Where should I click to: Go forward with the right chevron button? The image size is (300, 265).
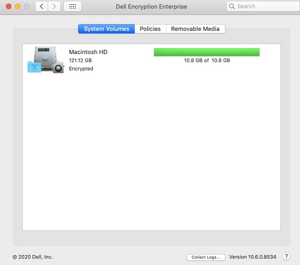coord(54,6)
